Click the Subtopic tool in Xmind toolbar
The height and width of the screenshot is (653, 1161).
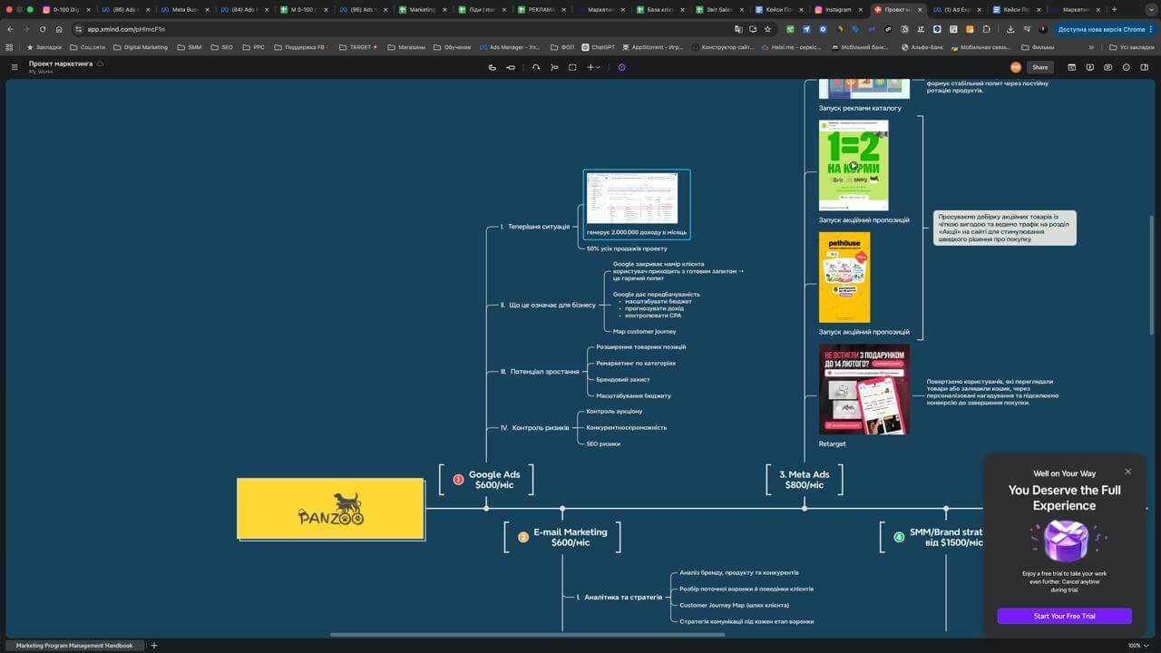pyautogui.click(x=511, y=67)
